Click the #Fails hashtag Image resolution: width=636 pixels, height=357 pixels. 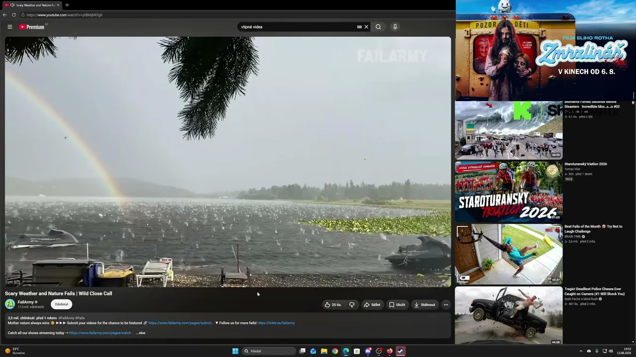click(80, 318)
